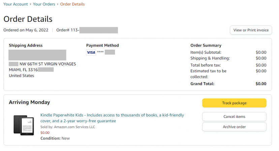The image size is (279, 151).
Task: Click the Shipping Address heading
Action: (26, 45)
